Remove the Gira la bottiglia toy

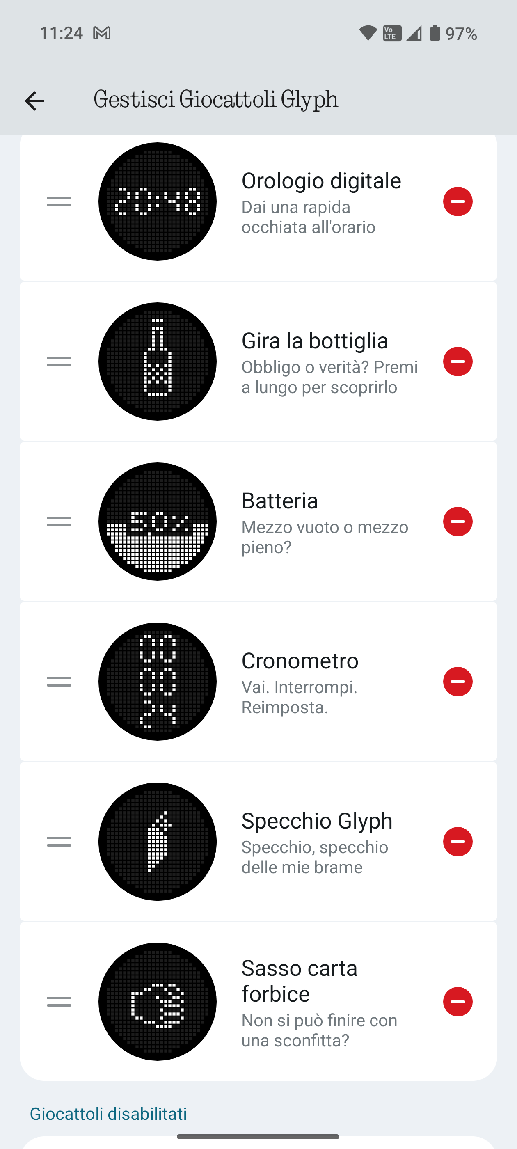(457, 362)
